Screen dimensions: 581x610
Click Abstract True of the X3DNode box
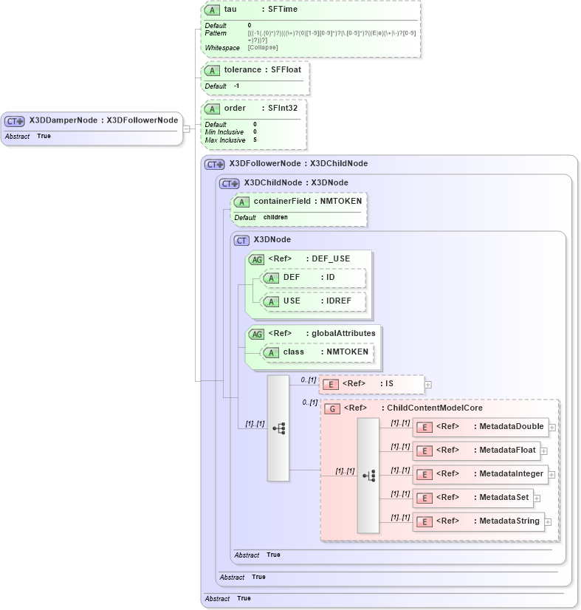(x=258, y=555)
